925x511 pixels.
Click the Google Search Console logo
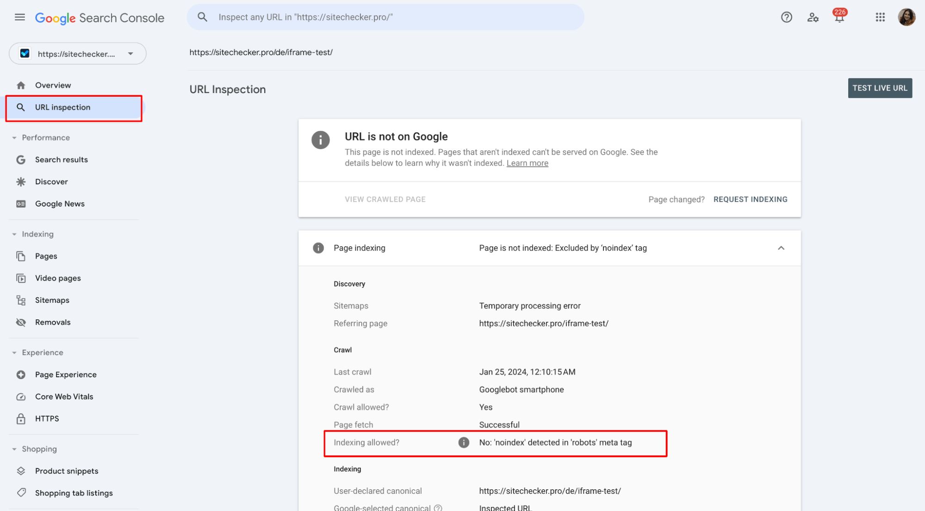99,18
